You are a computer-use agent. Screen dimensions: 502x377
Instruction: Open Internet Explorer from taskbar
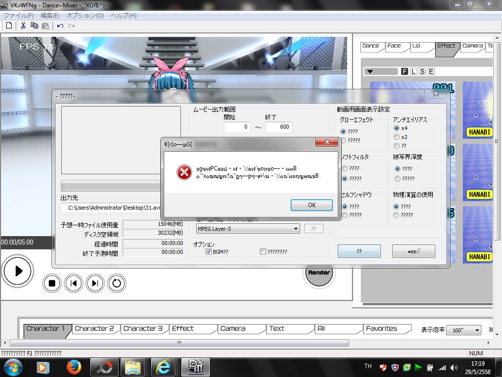pyautogui.click(x=163, y=367)
